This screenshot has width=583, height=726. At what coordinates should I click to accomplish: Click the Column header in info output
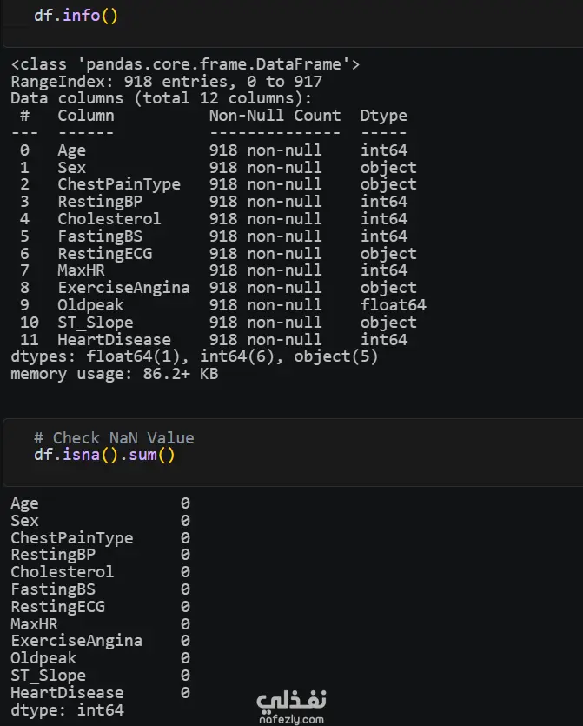tap(86, 116)
